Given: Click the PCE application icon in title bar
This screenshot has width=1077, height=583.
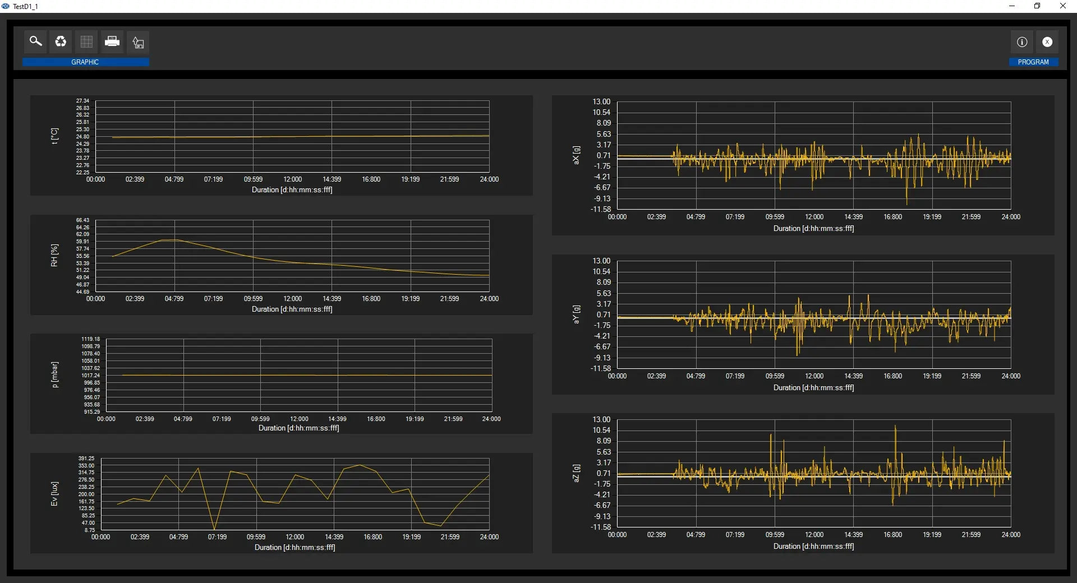Looking at the screenshot, I should [x=6, y=6].
